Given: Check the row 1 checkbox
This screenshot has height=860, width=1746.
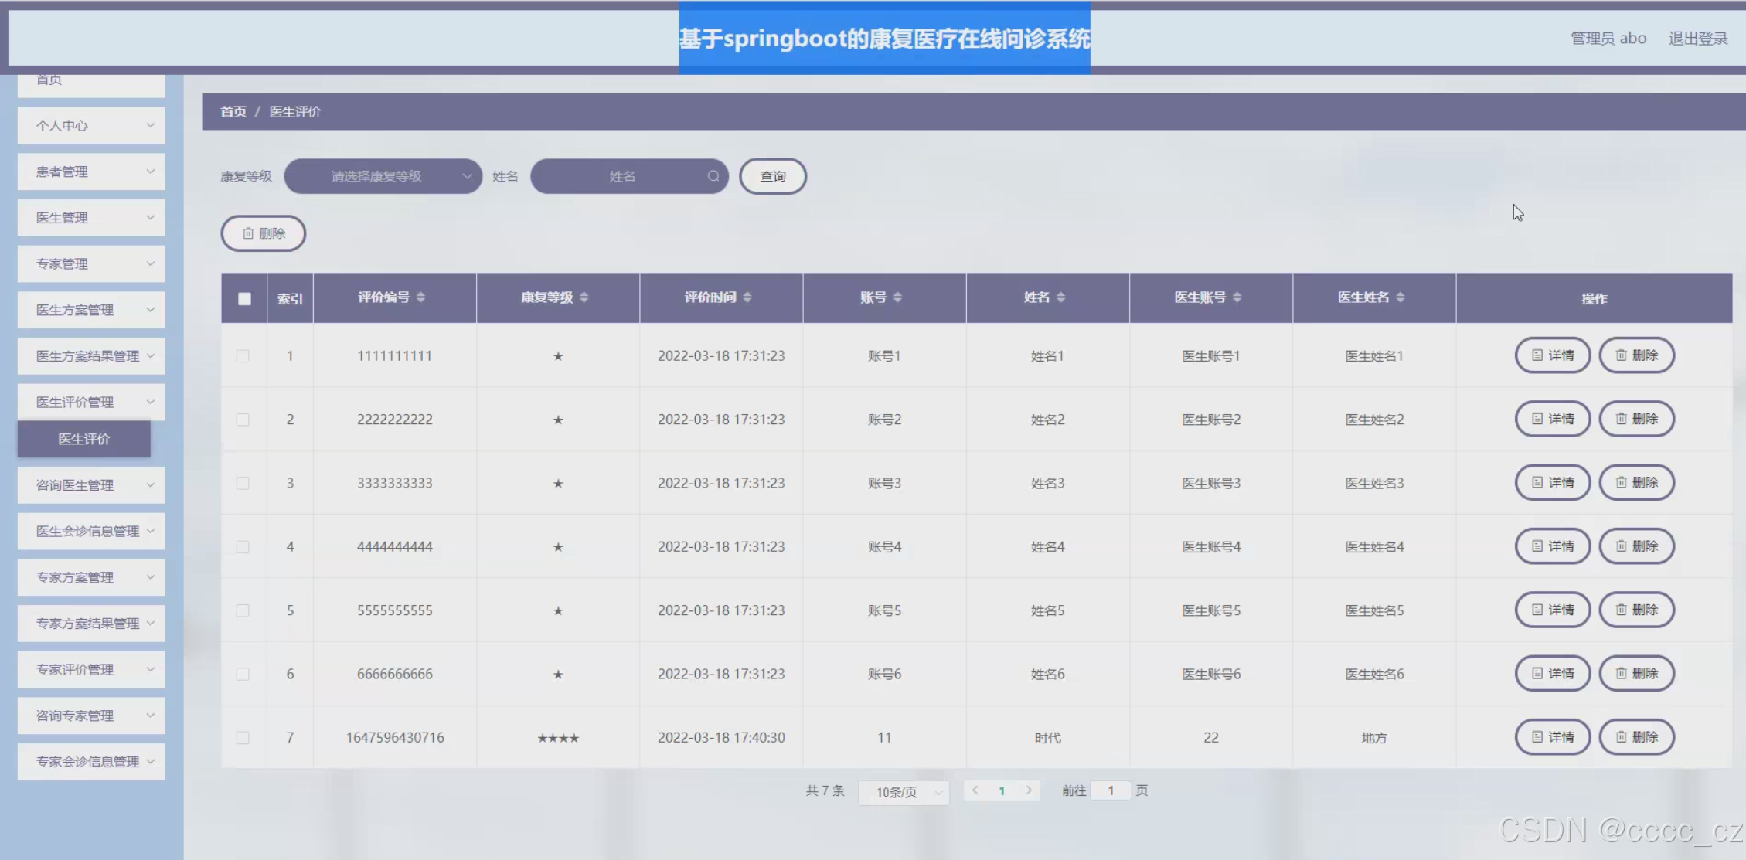Looking at the screenshot, I should click(243, 356).
